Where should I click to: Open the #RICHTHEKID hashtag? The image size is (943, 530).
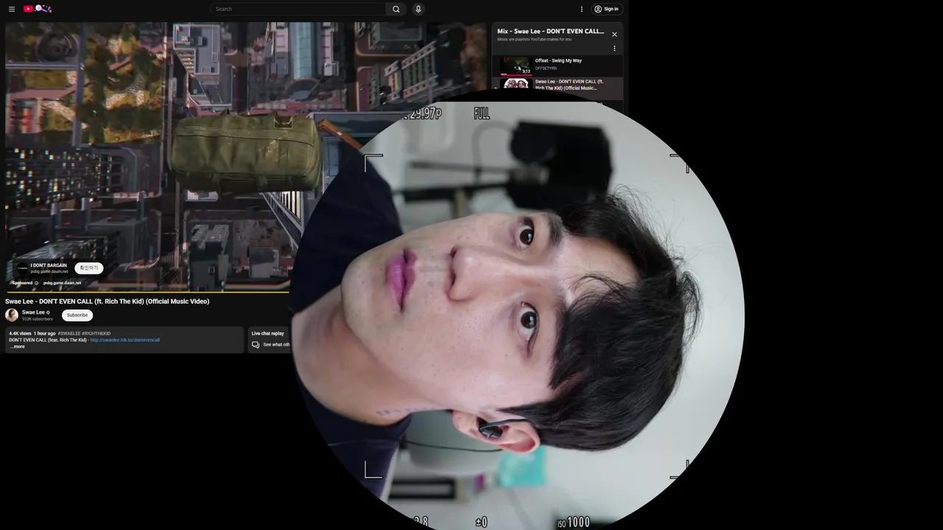96,333
